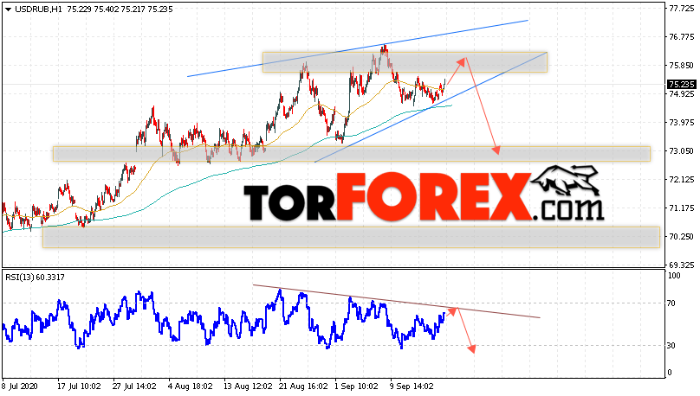Select the lower support zone rectangle near 70.250

351,237
